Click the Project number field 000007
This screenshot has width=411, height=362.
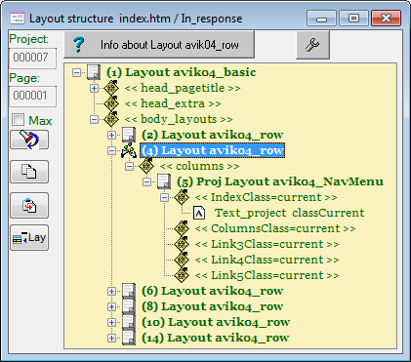coord(32,58)
